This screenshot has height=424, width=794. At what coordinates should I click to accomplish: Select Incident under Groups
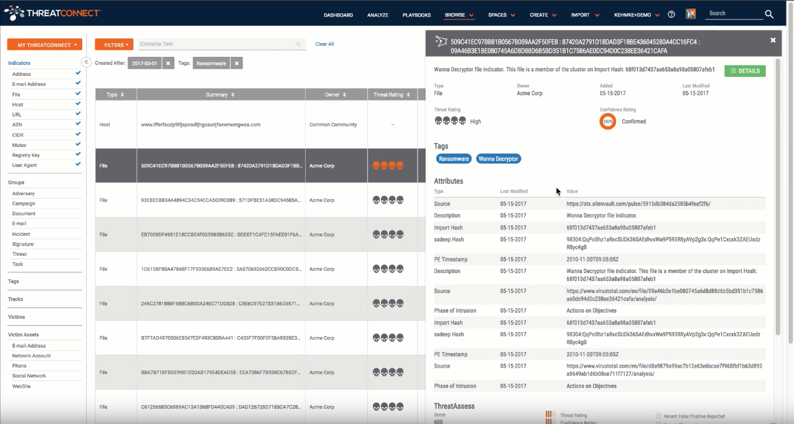21,234
